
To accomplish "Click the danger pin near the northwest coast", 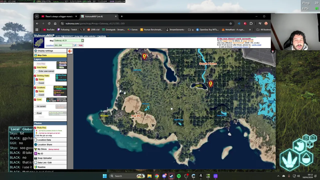I will click(x=144, y=56).
